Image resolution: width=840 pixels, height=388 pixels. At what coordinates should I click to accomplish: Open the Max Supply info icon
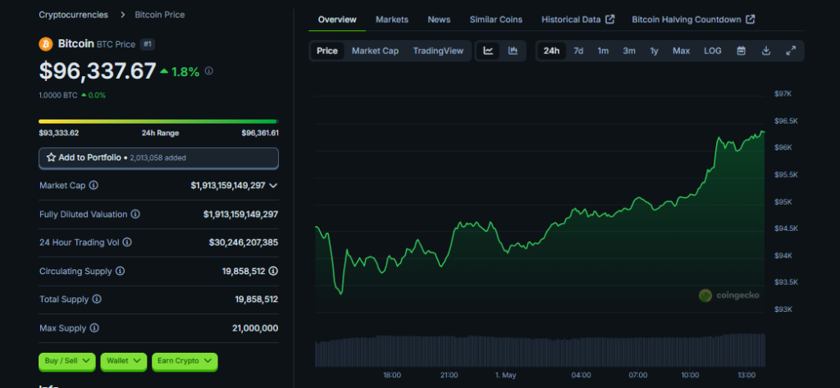(x=94, y=328)
